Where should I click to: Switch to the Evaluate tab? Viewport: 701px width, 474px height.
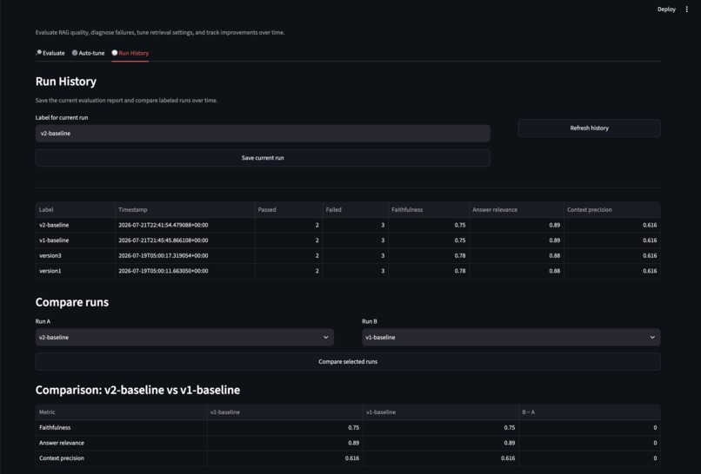tap(50, 53)
